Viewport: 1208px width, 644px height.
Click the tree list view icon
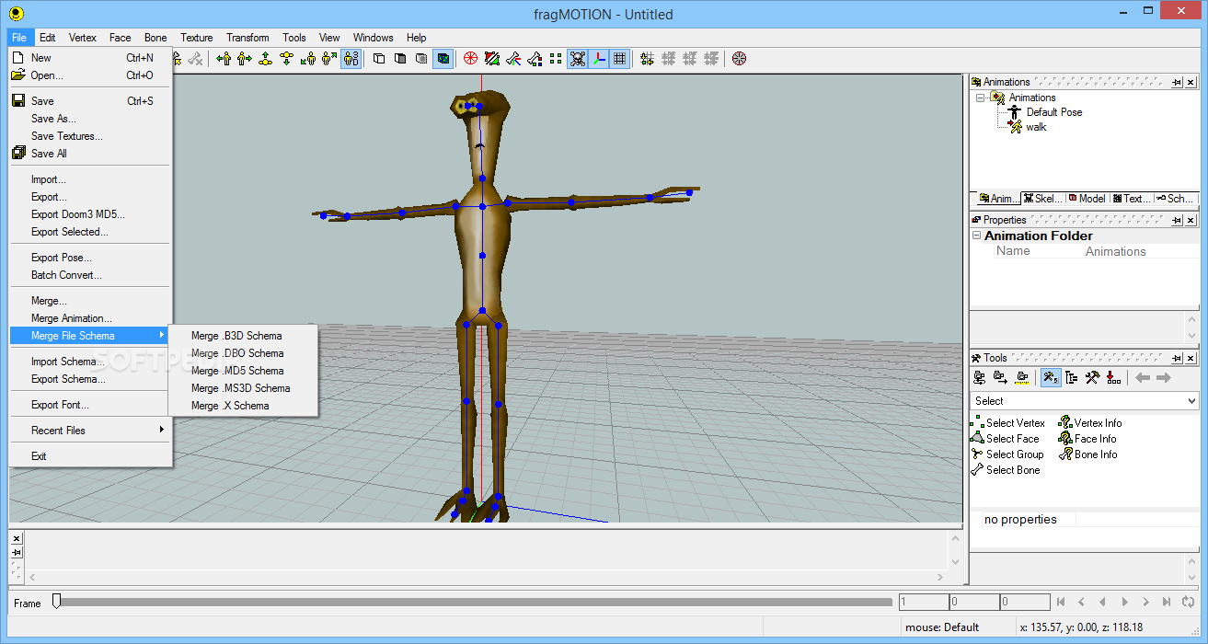[1072, 377]
